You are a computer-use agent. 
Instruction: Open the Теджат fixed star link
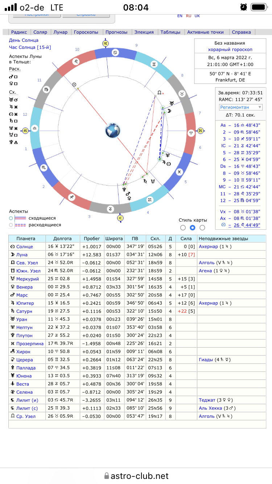[207, 400]
